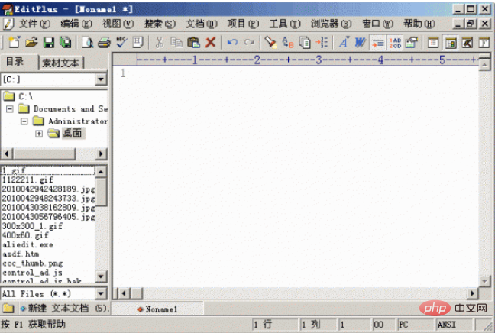This screenshot has height=333, width=495.
Task: Click the 新建 文本文档 (5) tab
Action: point(64,309)
